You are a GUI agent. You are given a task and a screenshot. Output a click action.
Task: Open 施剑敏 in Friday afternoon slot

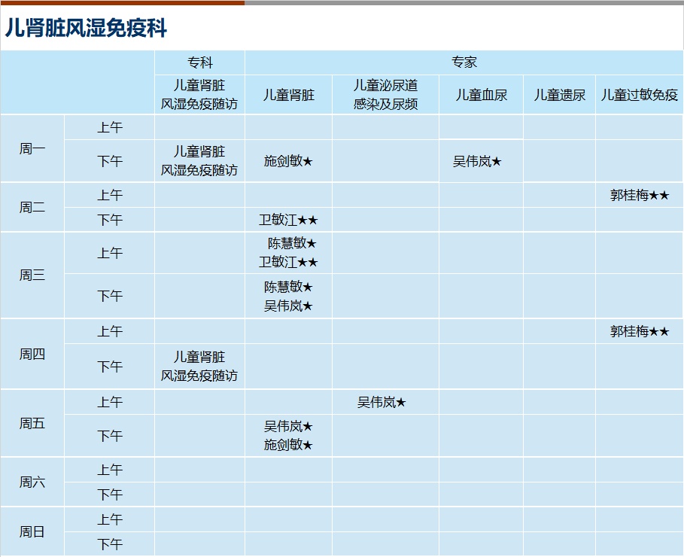coord(287,445)
